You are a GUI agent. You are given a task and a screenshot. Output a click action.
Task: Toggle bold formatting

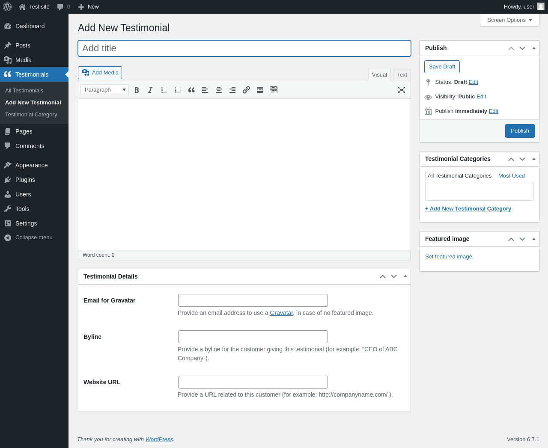click(137, 90)
